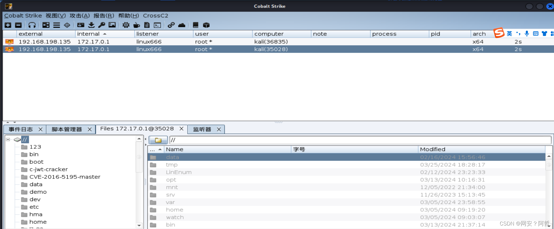Open 攻击(A) menu
The width and height of the screenshot is (554, 229).
tap(80, 16)
